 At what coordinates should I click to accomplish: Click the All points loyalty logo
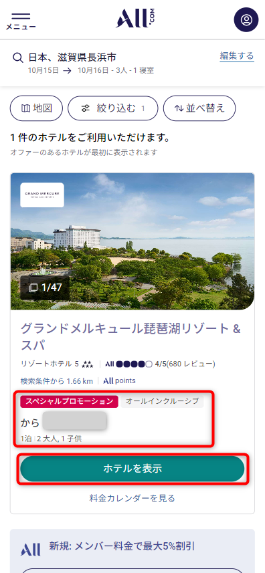[x=119, y=381]
